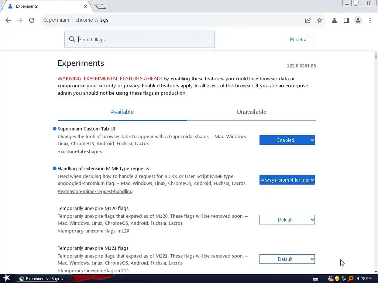This screenshot has width=378, height=283.
Task: Click the Experiments page heading
Action: coord(81,63)
